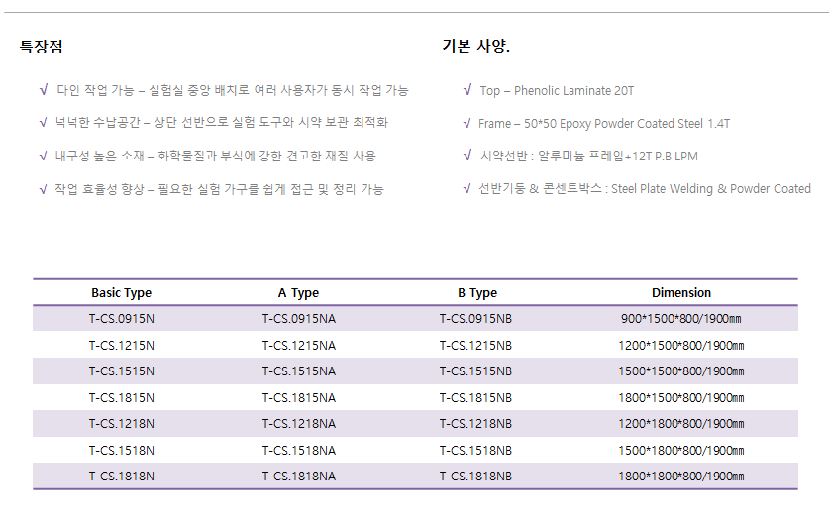Click the checkmark beside 내구성 높은 소재
The image size is (829, 530).
[x=44, y=157]
